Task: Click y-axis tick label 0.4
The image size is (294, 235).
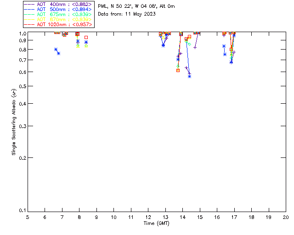Action: [23, 104]
